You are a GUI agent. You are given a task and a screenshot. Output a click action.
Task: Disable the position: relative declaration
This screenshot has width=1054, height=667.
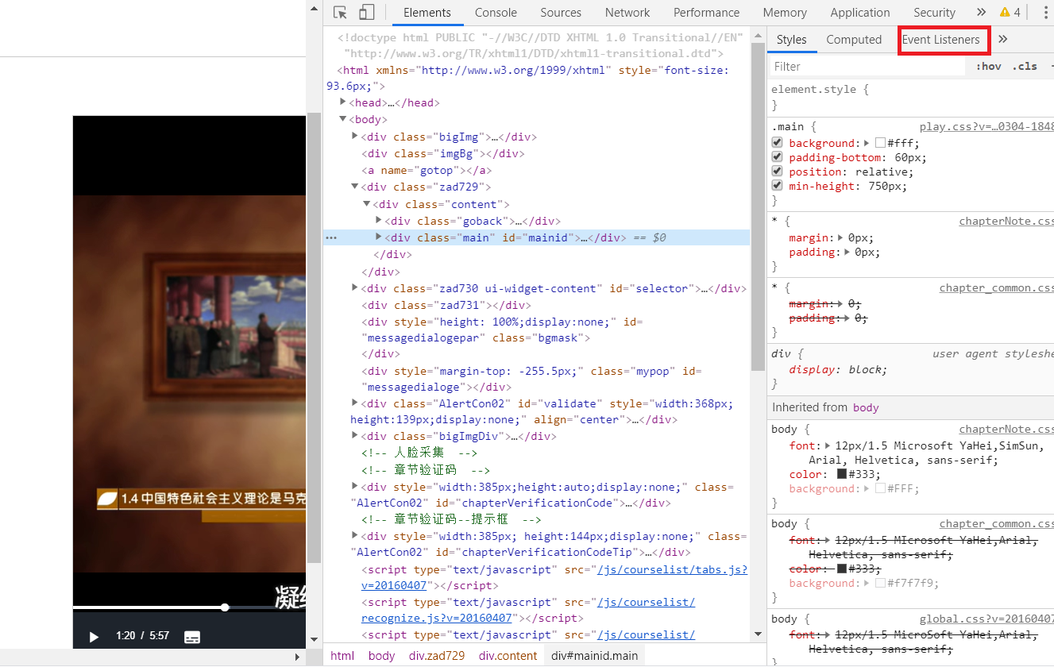tap(778, 172)
